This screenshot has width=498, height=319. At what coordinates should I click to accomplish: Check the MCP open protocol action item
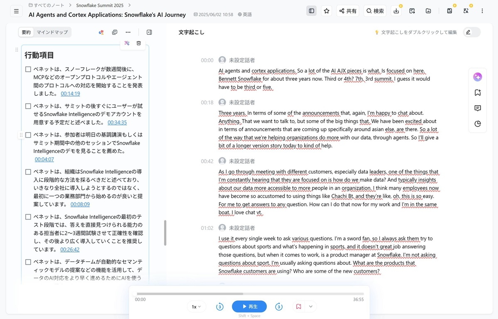click(28, 70)
